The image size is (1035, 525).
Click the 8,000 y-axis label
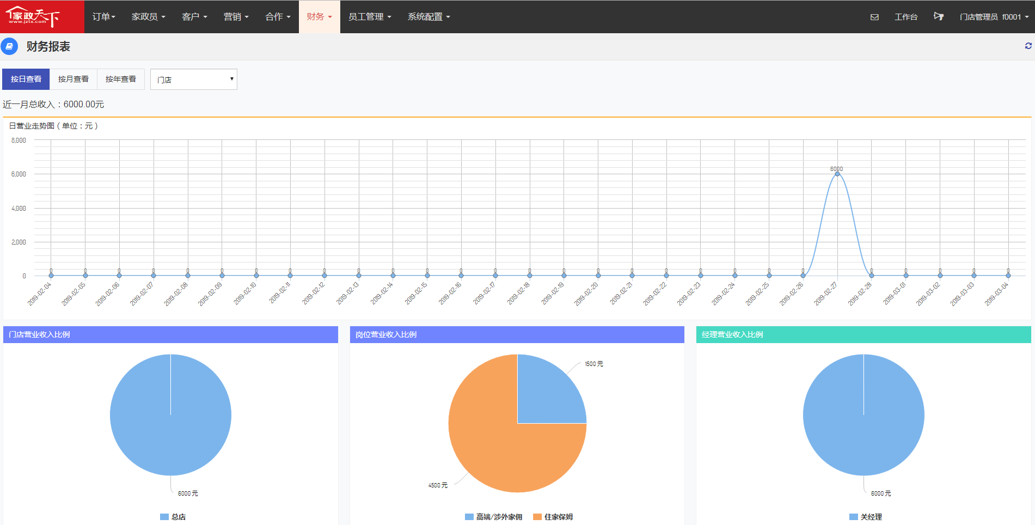(x=19, y=141)
